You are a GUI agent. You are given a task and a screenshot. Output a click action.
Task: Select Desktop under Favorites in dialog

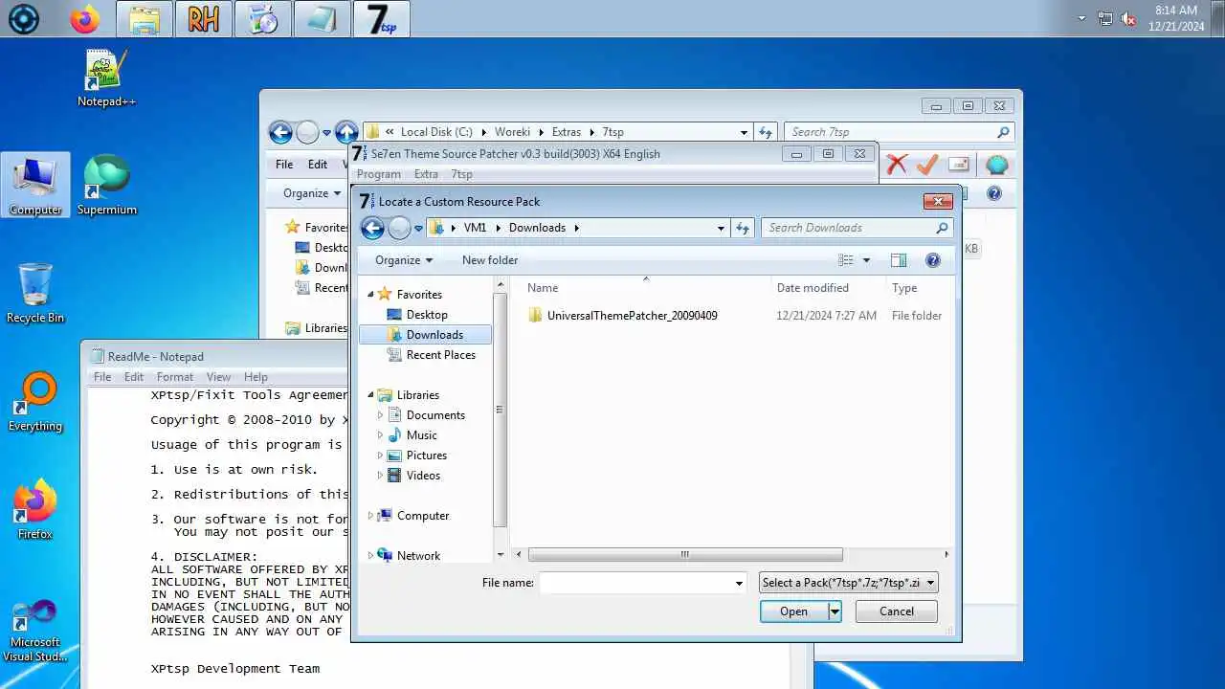pos(426,315)
